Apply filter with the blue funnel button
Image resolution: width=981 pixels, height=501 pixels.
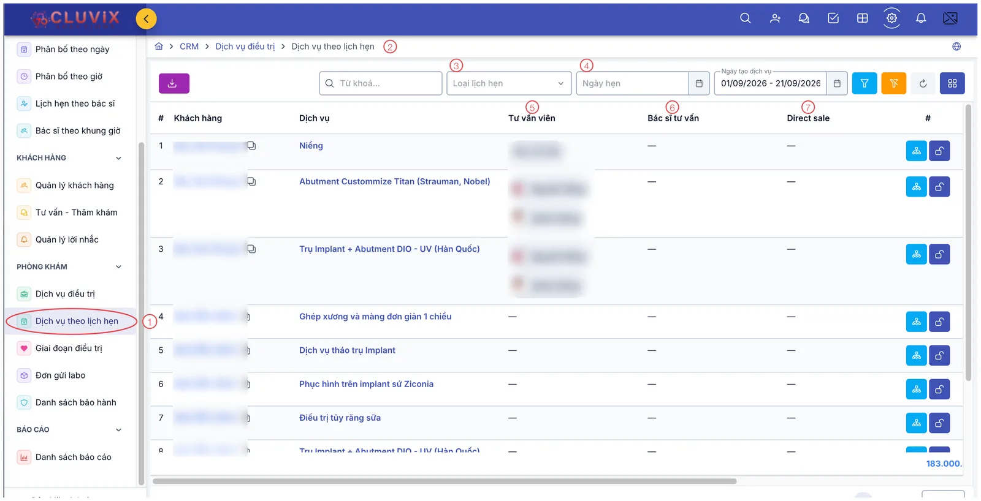[x=865, y=83]
